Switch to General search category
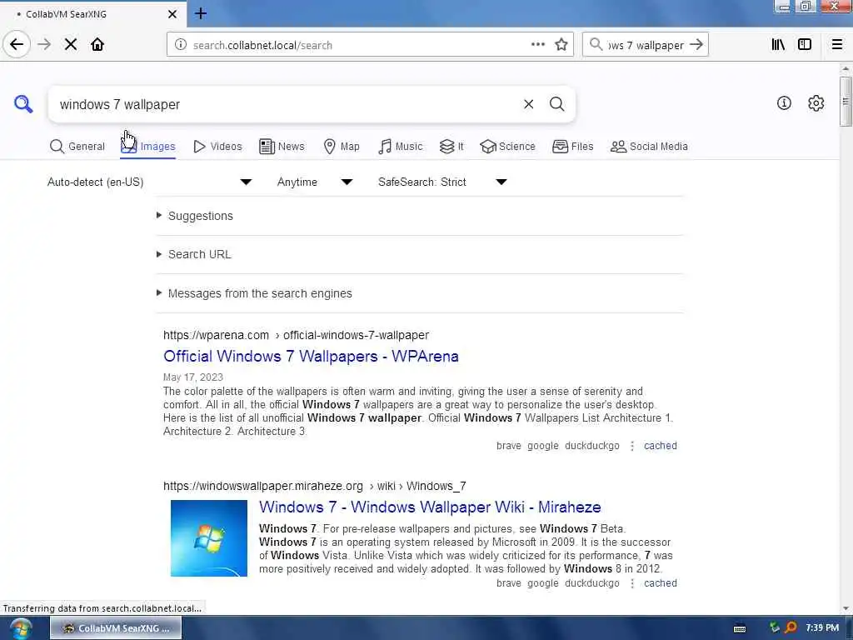This screenshot has height=640, width=853. tap(77, 147)
